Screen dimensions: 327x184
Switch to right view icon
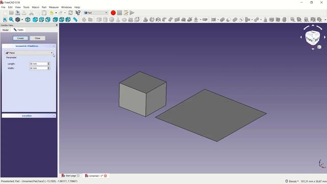pos(48,19)
